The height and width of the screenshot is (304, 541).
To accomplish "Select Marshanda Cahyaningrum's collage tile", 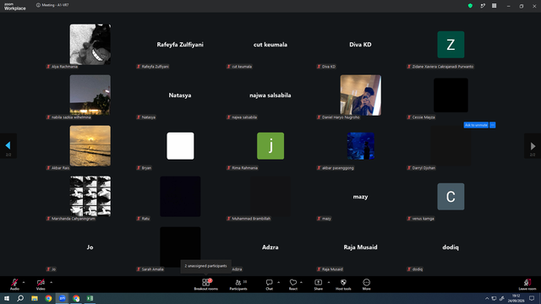I will coord(90,196).
